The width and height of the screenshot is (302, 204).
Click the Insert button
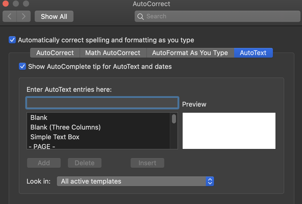147,163
